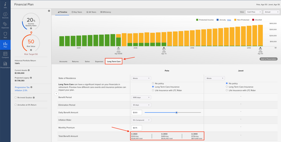Open the Cash Flow view dropdown

click(x=254, y=12)
